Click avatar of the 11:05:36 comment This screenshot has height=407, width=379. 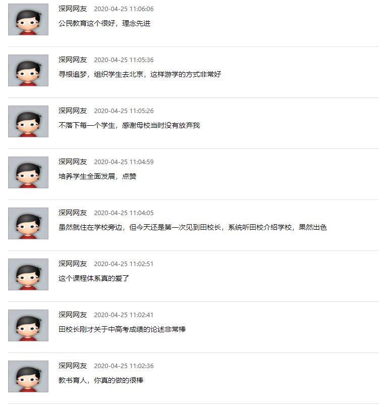28,70
